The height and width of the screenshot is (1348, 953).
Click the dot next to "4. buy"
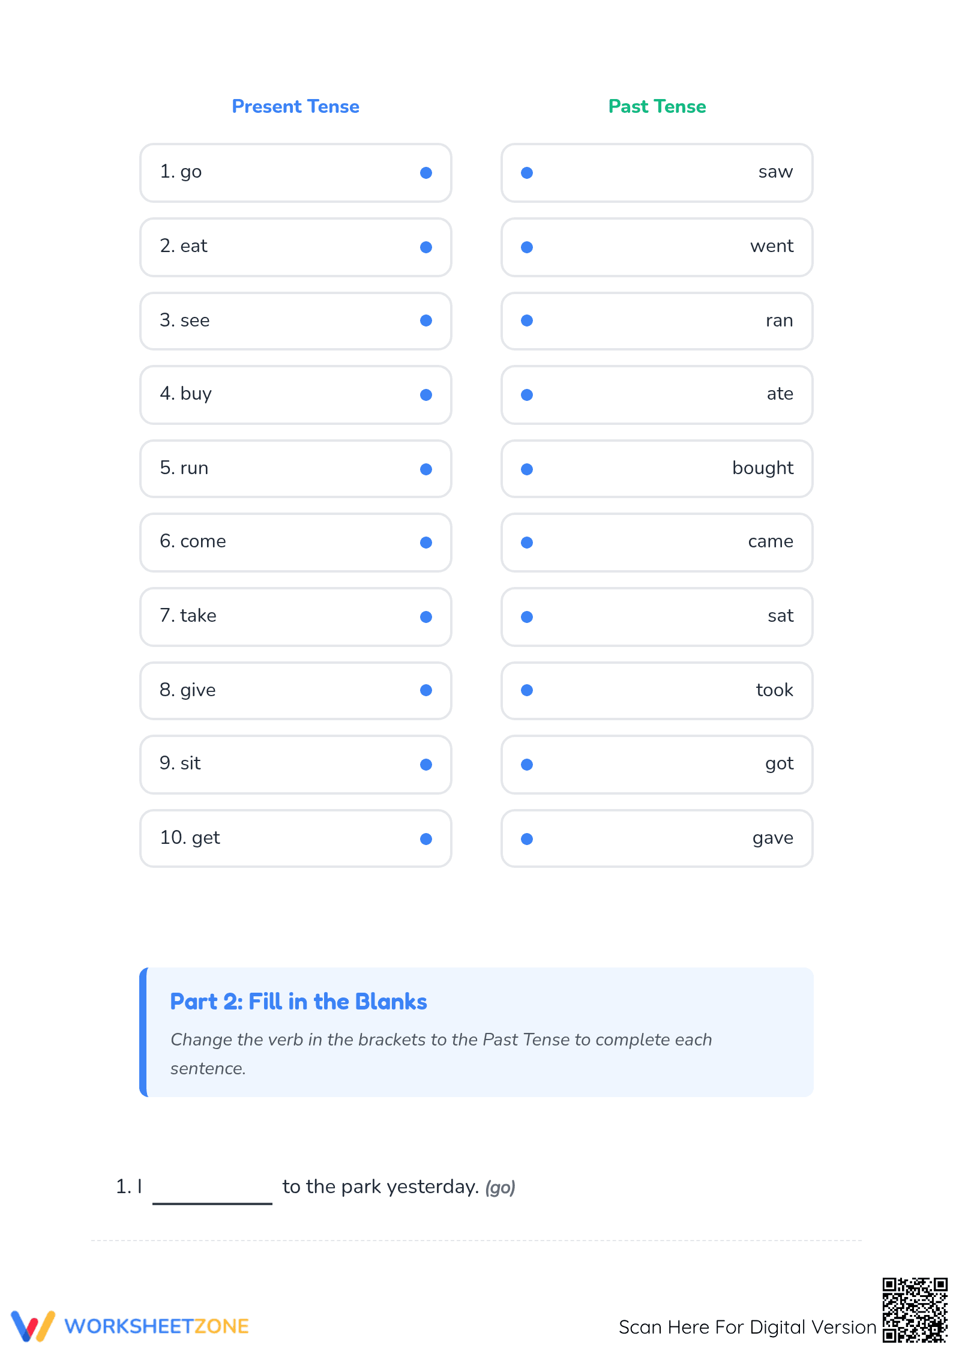[426, 395]
